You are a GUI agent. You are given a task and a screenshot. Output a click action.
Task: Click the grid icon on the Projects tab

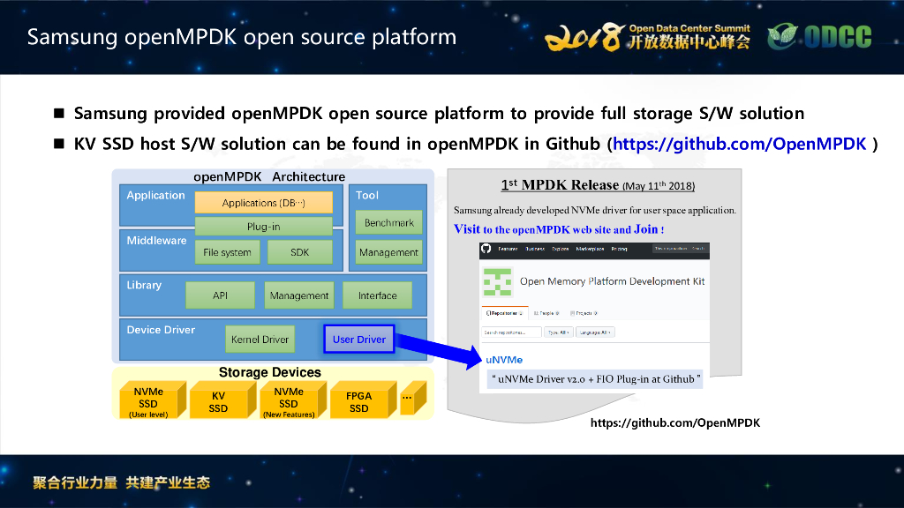(573, 312)
